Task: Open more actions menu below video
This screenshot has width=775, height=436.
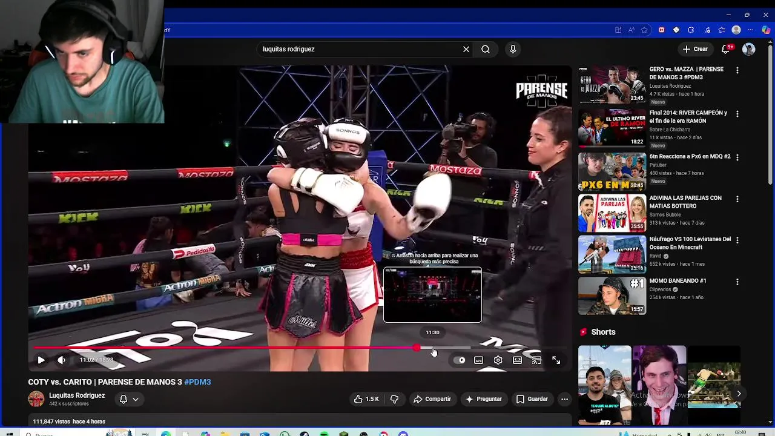Action: tap(564, 399)
